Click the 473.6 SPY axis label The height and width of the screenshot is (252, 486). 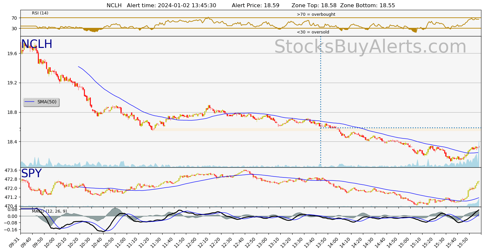11,171
